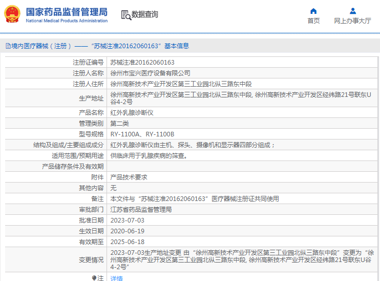380x281 pixels.
Task: Open 网上办事大厅 text link
Action: (x=352, y=21)
